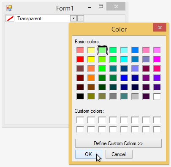Cancel the Color dialog
Screen dimensions: 171x167
(x=119, y=154)
